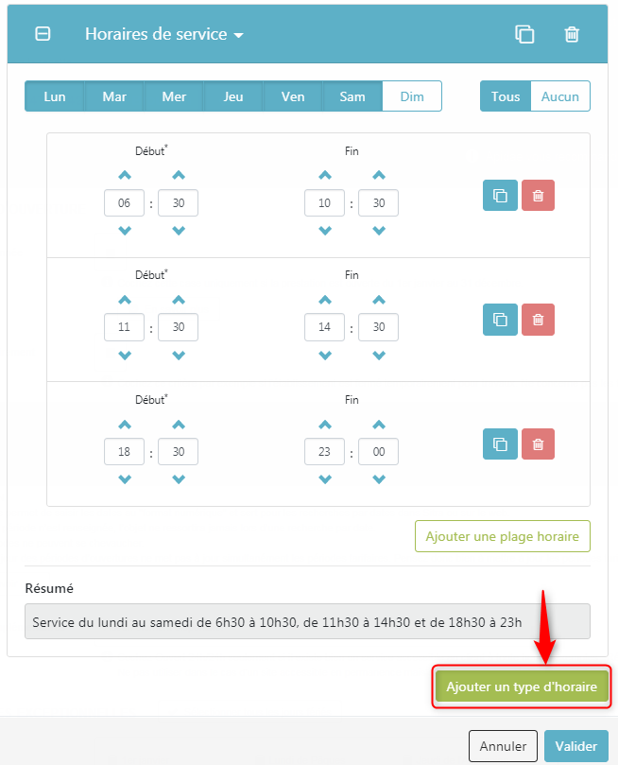618x765 pixels.
Task: Deselect the Sam day button
Action: [x=352, y=96]
